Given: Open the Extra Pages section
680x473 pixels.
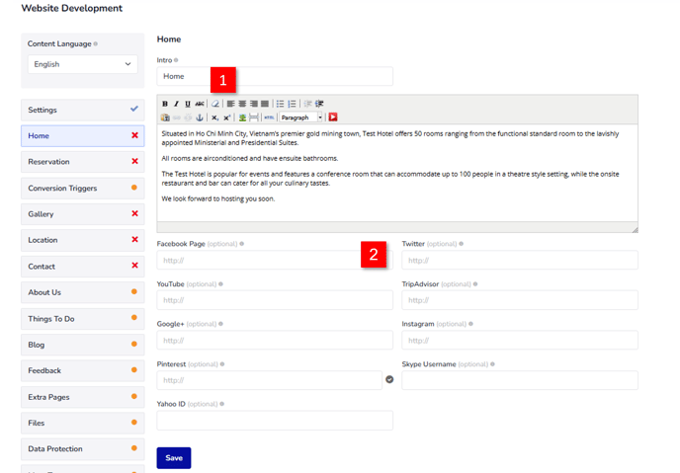Looking at the screenshot, I should click(82, 397).
